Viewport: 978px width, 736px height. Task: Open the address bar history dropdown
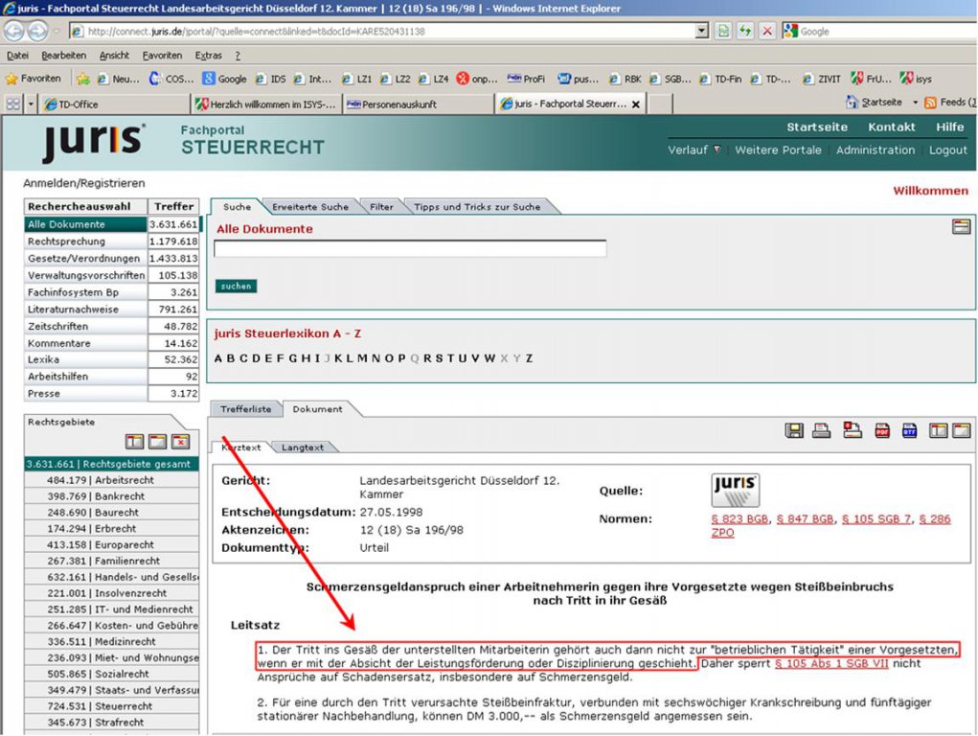702,31
